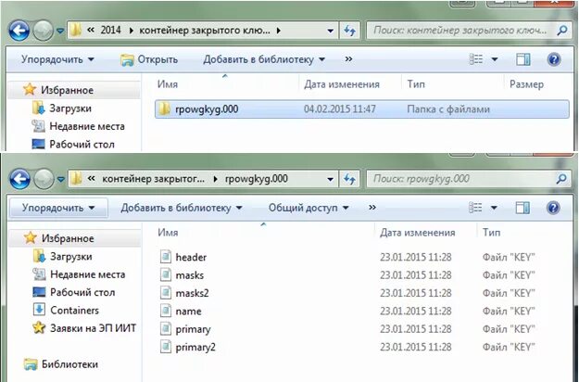Viewport: 579px width, 382px height.
Task: Expand address history dropdown in top window
Action: click(331, 31)
